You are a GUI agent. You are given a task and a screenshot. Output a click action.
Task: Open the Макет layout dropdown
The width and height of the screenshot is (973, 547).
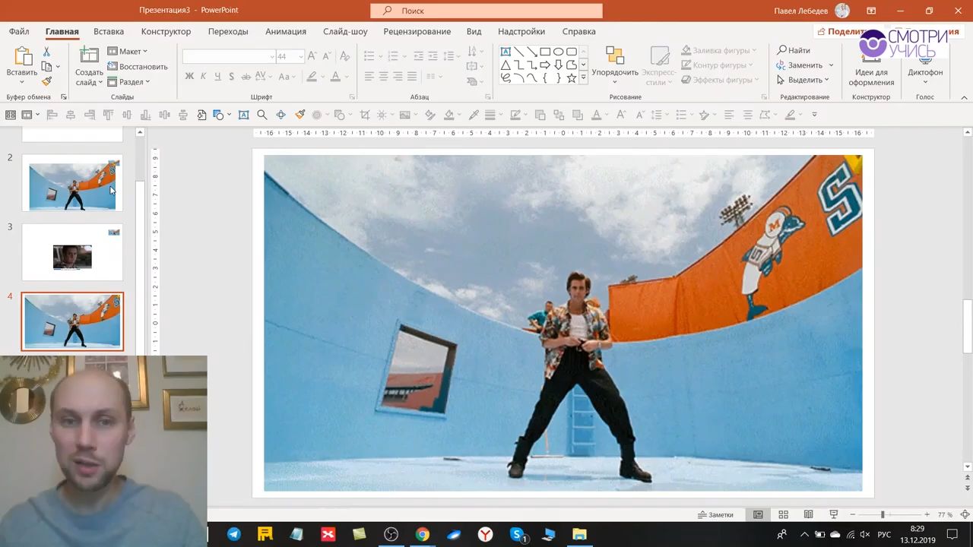(128, 52)
